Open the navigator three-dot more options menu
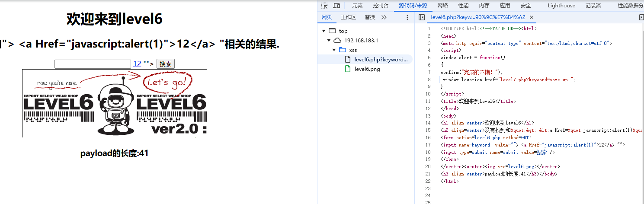 (407, 17)
